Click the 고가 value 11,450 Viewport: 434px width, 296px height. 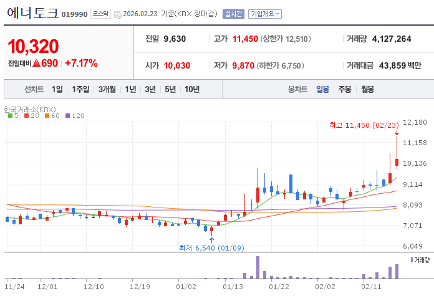(x=245, y=39)
